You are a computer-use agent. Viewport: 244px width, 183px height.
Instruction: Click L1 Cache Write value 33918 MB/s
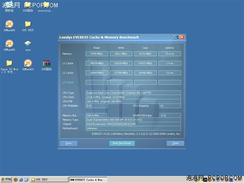[x=121, y=63]
